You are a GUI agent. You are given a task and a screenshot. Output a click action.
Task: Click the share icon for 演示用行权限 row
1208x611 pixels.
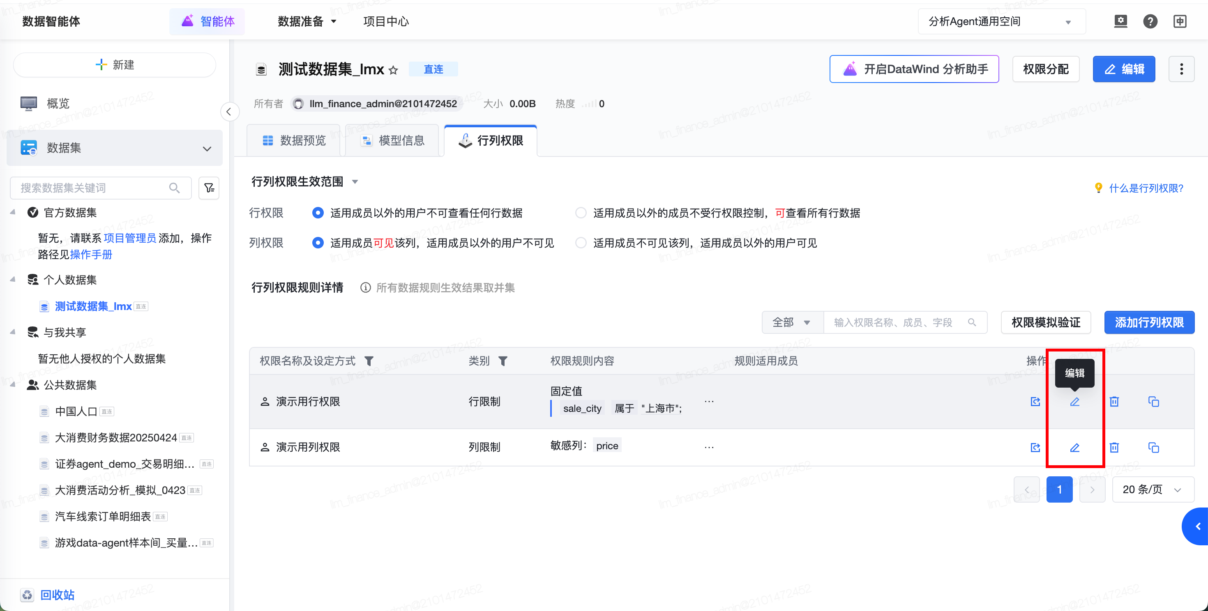coord(1035,402)
